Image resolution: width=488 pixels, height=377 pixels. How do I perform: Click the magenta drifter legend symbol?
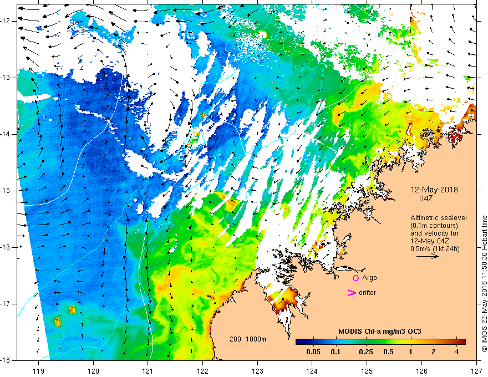pos(352,293)
